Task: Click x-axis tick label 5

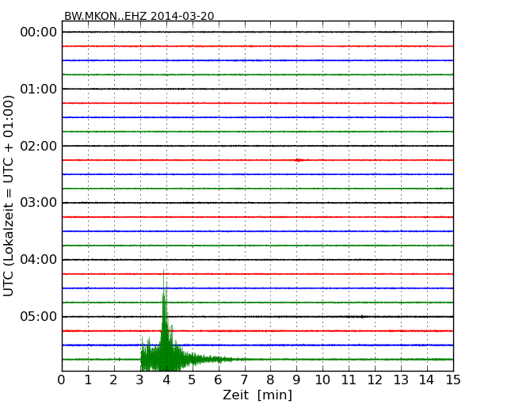Action: point(193,380)
